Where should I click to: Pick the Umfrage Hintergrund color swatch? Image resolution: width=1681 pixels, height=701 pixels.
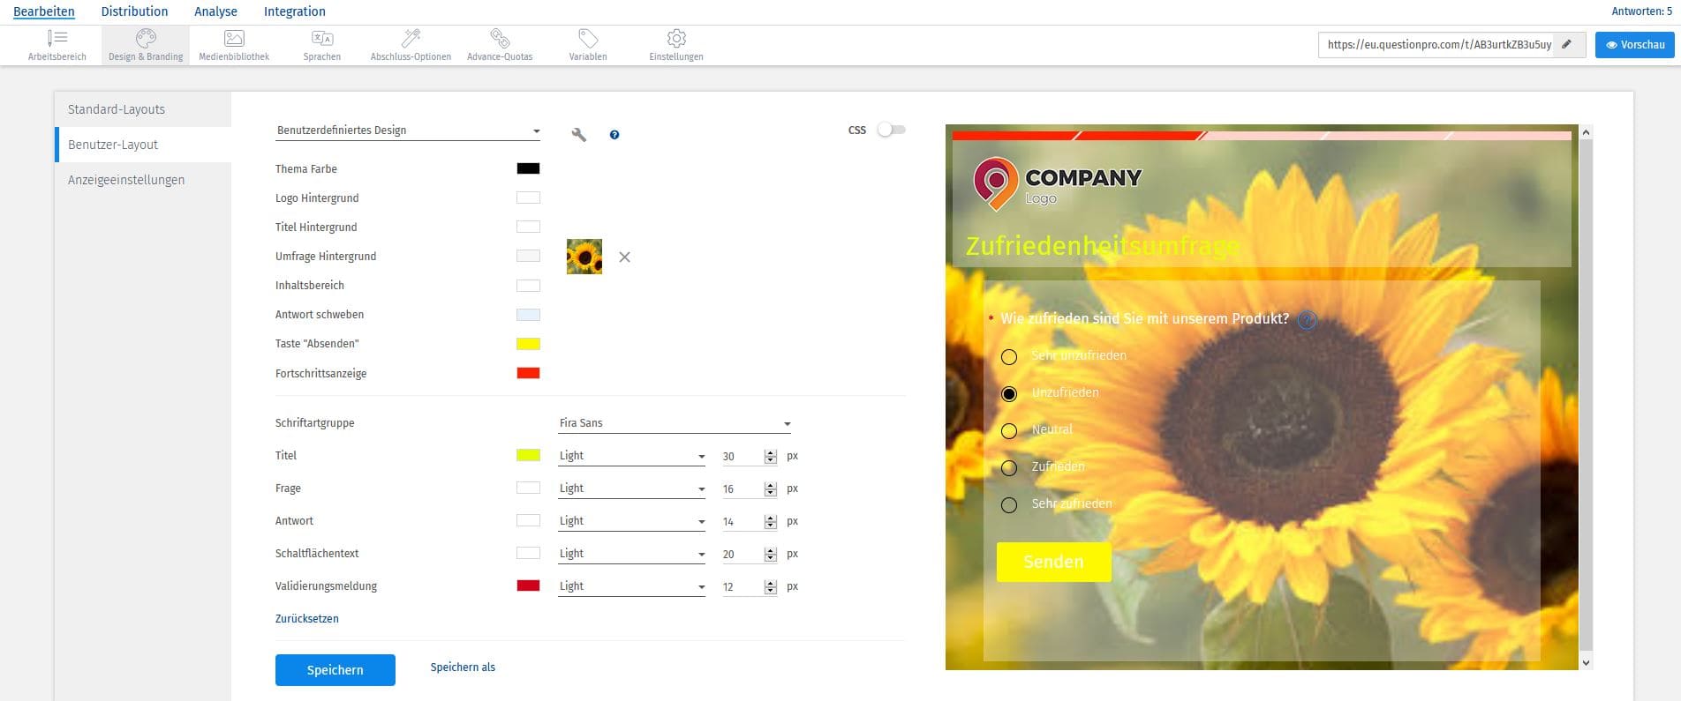tap(528, 256)
